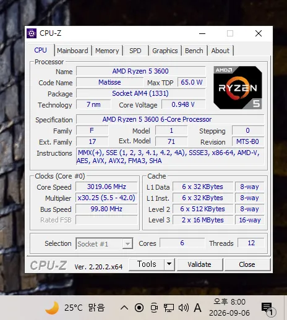Go to the Graphics tab
The height and width of the screenshot is (320, 287).
[x=165, y=51]
